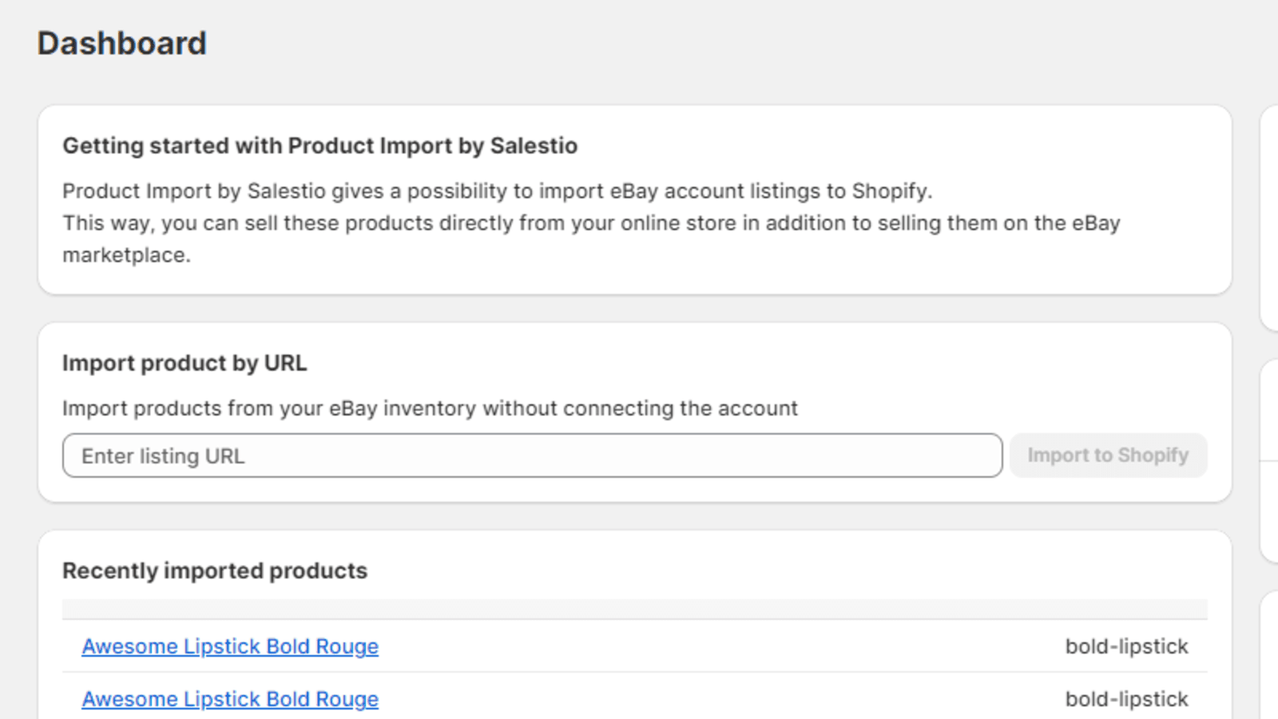Click the eBay inventory helper text
1278x719 pixels.
[430, 408]
